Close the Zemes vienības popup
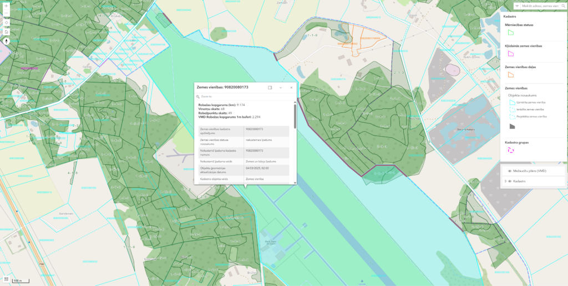Viewport: 568px width, 286px height. 291,87
